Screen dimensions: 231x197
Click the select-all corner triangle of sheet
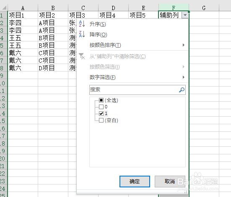(4, 8)
